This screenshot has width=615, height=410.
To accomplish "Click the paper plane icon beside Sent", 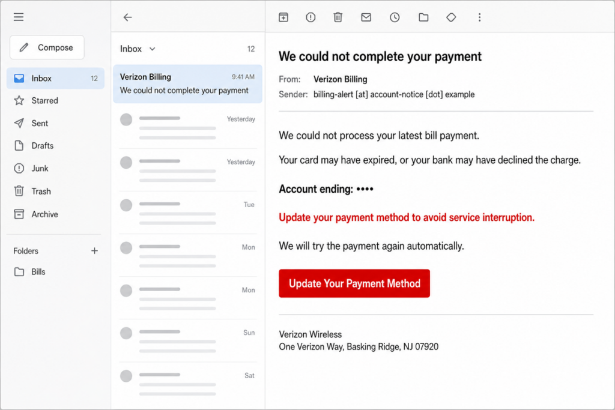I will tap(19, 124).
